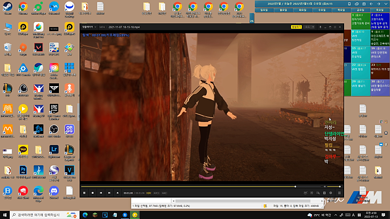Pin the player window always on top

pos(320,27)
